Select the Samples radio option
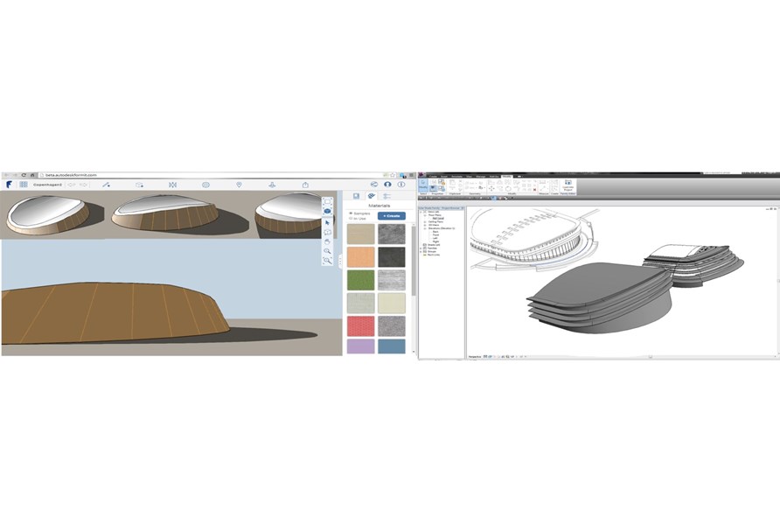This screenshot has height=525, width=780. click(x=351, y=213)
